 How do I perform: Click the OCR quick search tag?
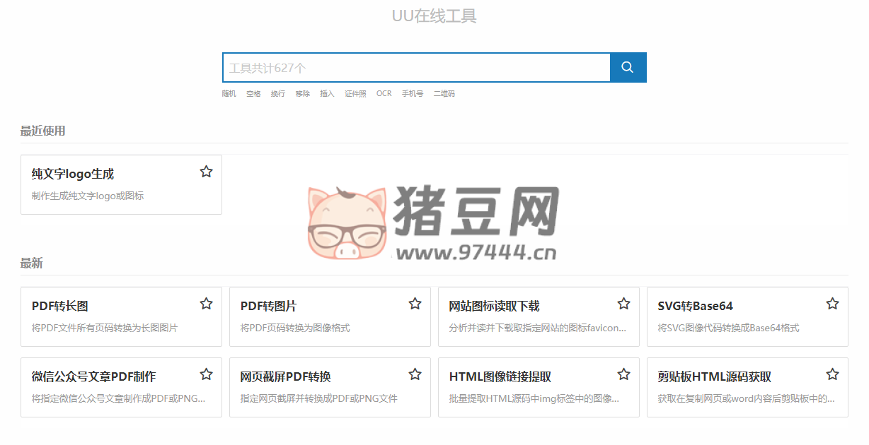383,93
